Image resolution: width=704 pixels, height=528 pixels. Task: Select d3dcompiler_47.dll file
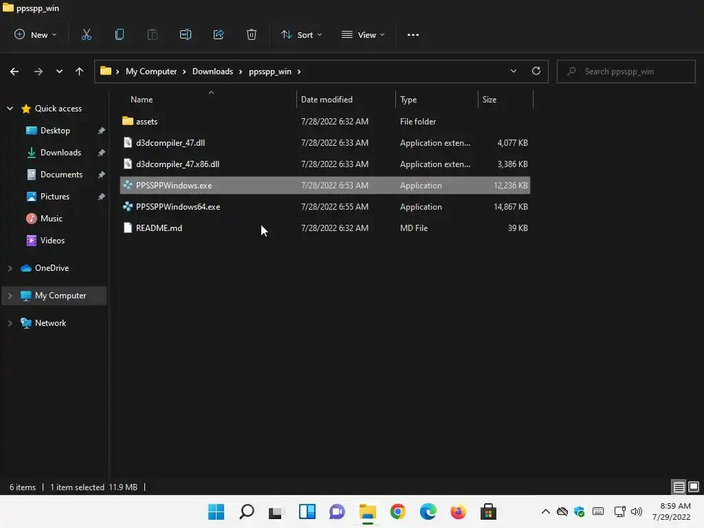[x=325, y=143]
